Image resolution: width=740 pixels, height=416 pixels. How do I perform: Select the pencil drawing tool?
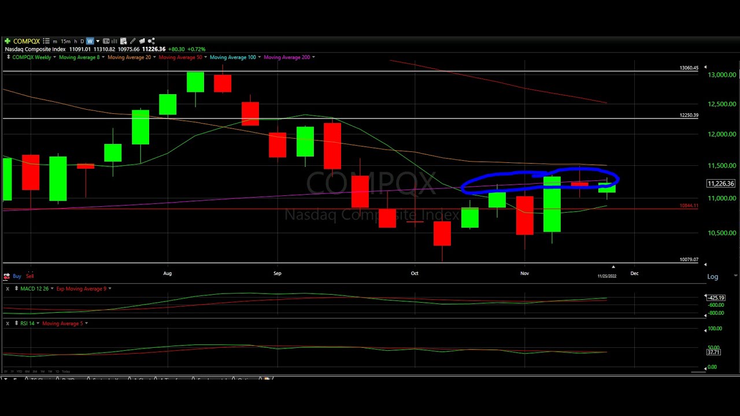coord(132,41)
